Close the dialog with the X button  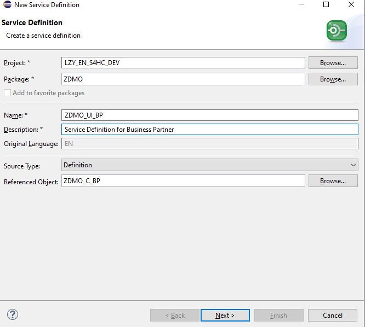(351, 5)
